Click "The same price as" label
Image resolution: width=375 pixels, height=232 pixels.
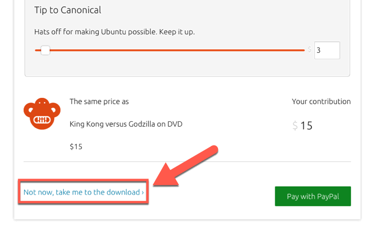click(x=99, y=102)
